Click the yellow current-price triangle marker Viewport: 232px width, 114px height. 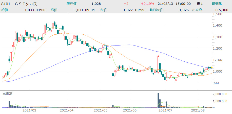212,67
